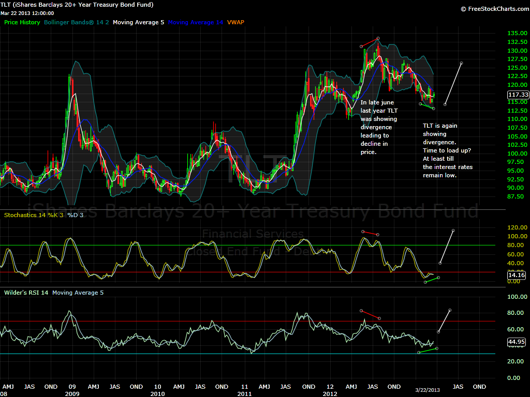The height and width of the screenshot is (397, 530).
Task: Click the 2012 year label
Action: click(x=330, y=394)
